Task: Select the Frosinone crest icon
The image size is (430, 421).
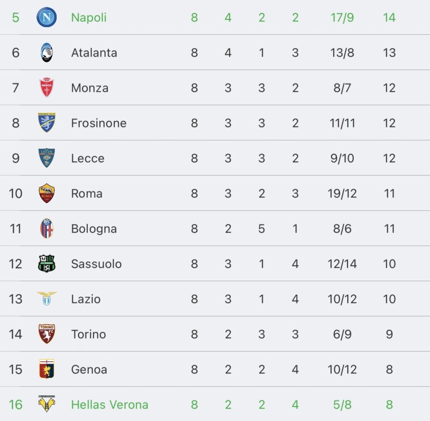Action: (47, 122)
